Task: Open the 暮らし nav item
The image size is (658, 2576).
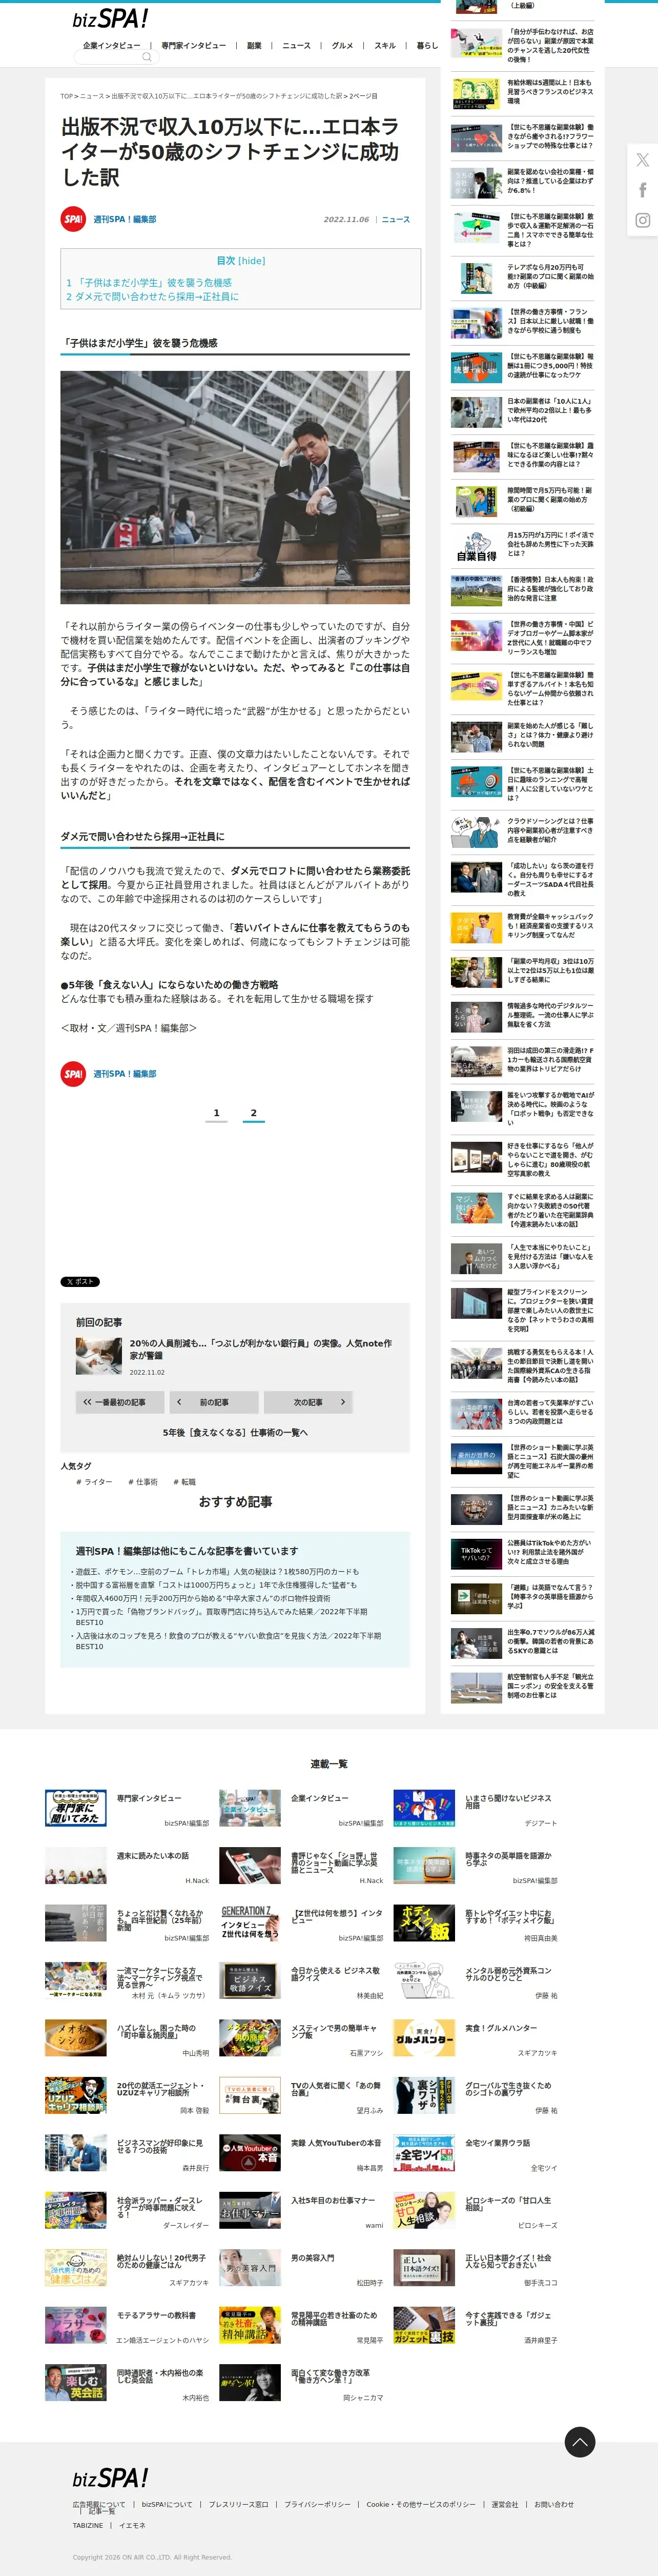Action: coord(427,45)
